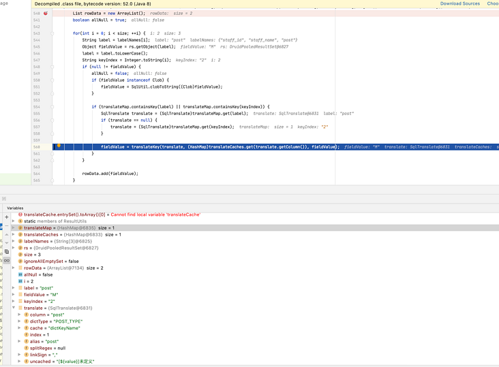The width and height of the screenshot is (499, 367).
Task: Click the highlighted line 560 code
Action: [x=220, y=146]
